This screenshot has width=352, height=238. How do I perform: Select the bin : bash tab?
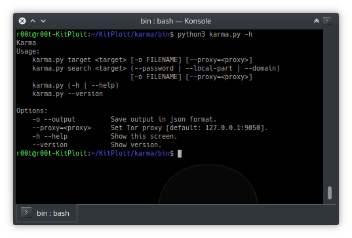(x=47, y=213)
